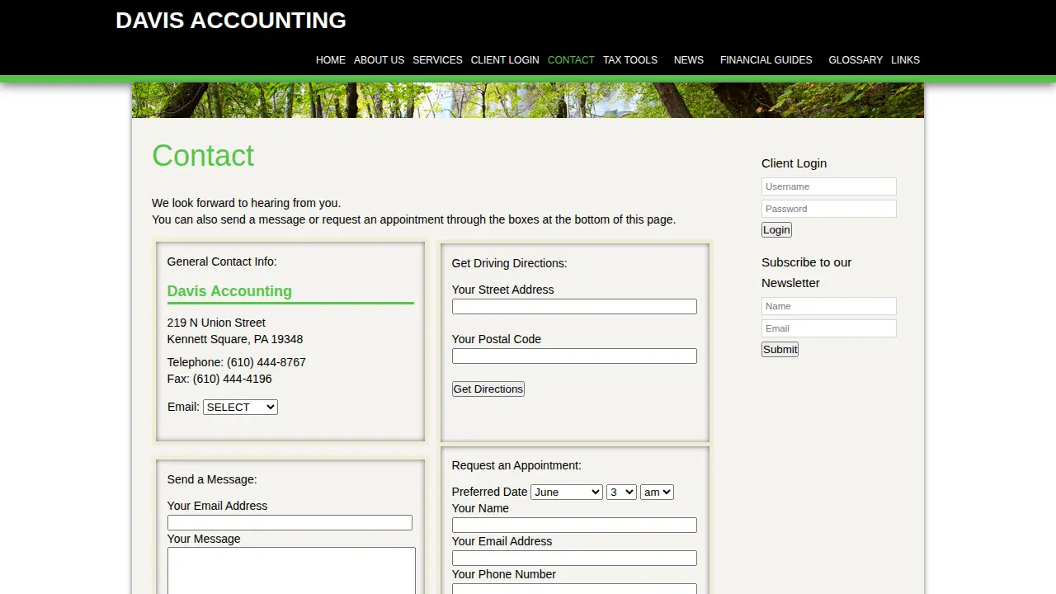The height and width of the screenshot is (594, 1056).
Task: Click the Fax: (610) 444-4196 line
Action: click(219, 379)
